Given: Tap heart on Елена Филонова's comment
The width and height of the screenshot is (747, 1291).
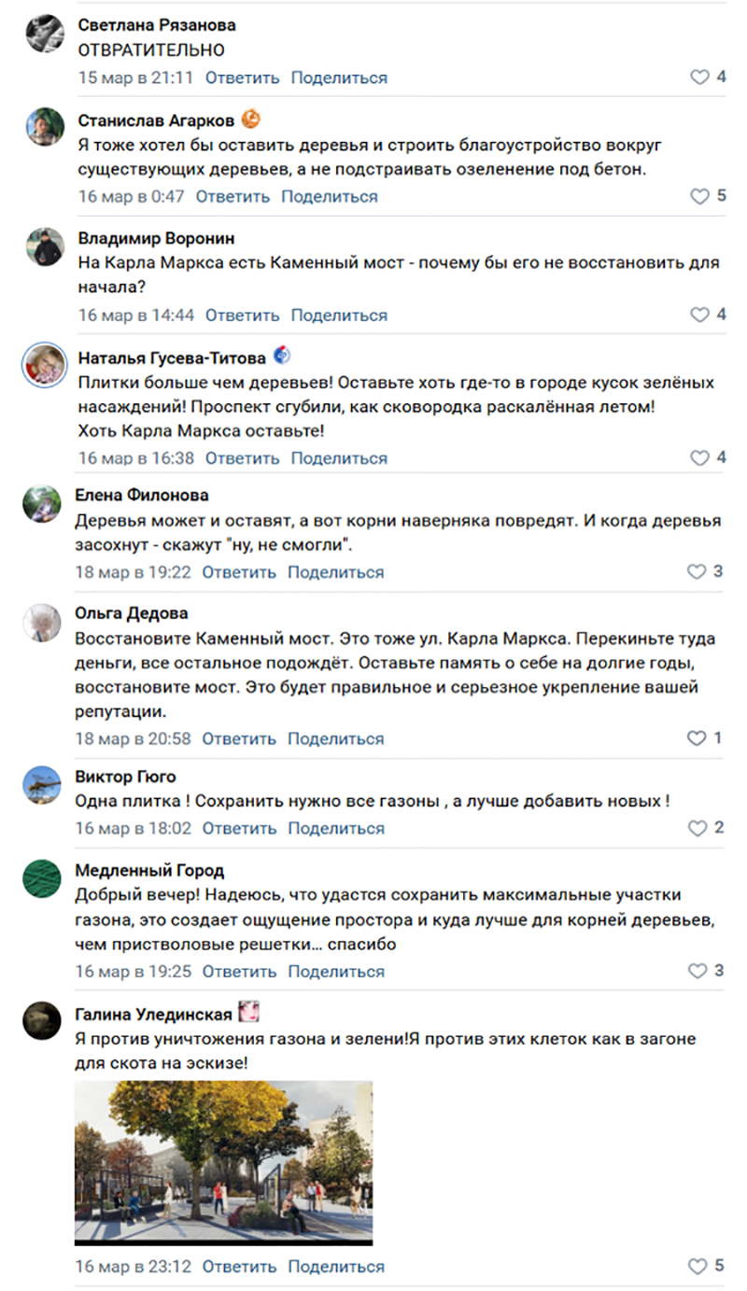Looking at the screenshot, I should pyautogui.click(x=697, y=571).
